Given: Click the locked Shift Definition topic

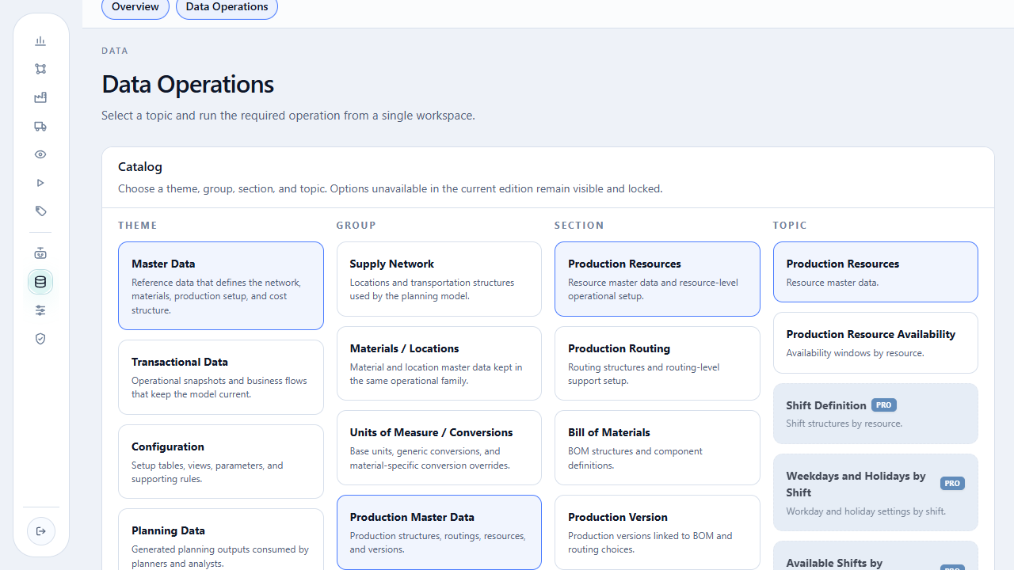Looking at the screenshot, I should click(x=875, y=413).
